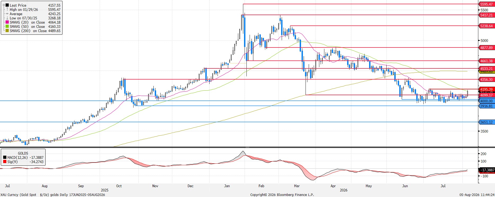Image resolution: width=495 pixels, height=197 pixels.
Task: Click the High marker icon in legend
Action: click(7, 10)
